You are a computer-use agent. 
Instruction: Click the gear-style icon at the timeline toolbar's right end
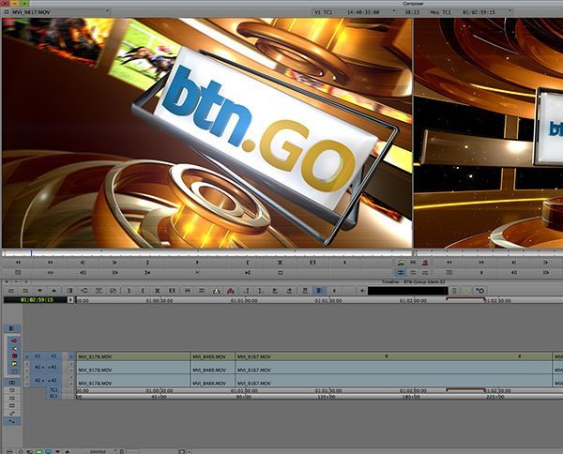point(480,291)
